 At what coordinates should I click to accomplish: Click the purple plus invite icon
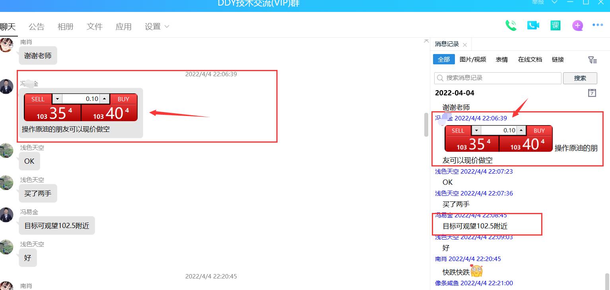(577, 26)
